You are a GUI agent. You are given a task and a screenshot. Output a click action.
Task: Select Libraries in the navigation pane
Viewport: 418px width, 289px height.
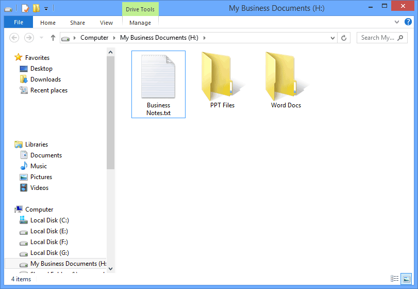coord(37,145)
